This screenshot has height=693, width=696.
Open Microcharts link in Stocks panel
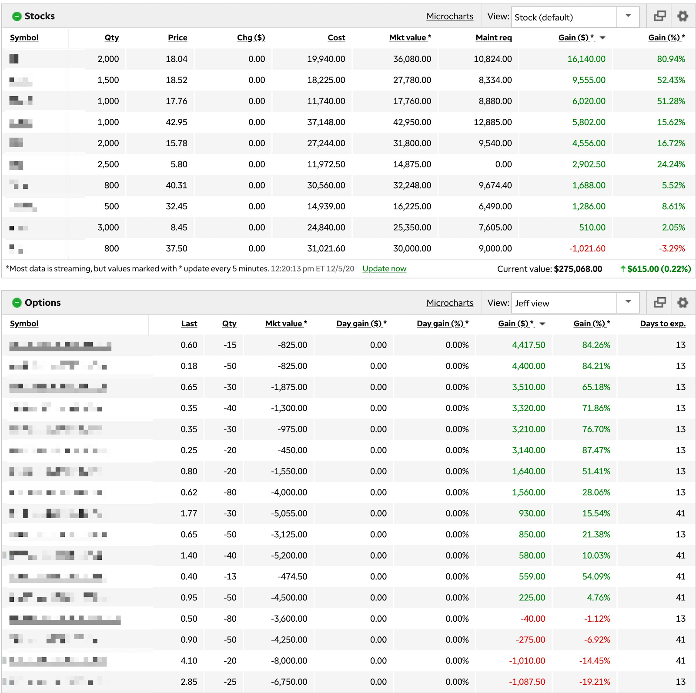click(x=450, y=17)
